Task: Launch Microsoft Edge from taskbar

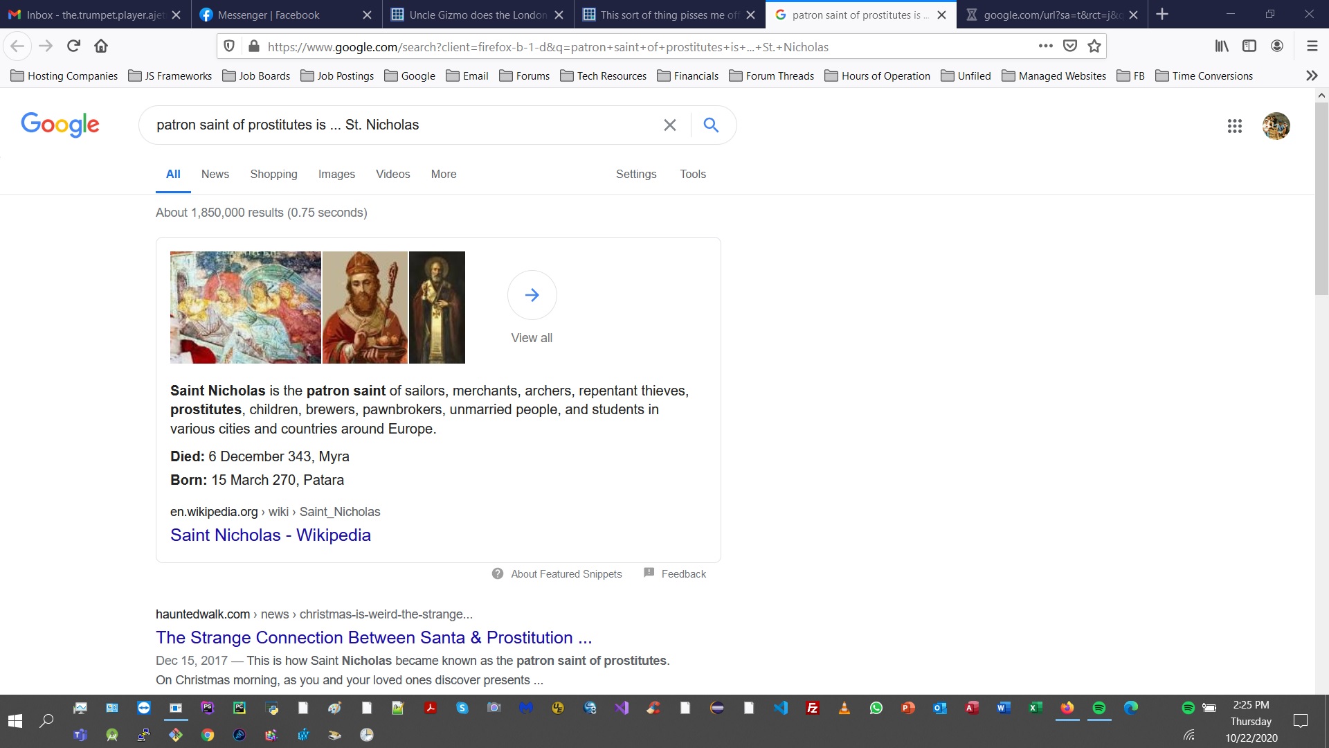Action: (1131, 708)
